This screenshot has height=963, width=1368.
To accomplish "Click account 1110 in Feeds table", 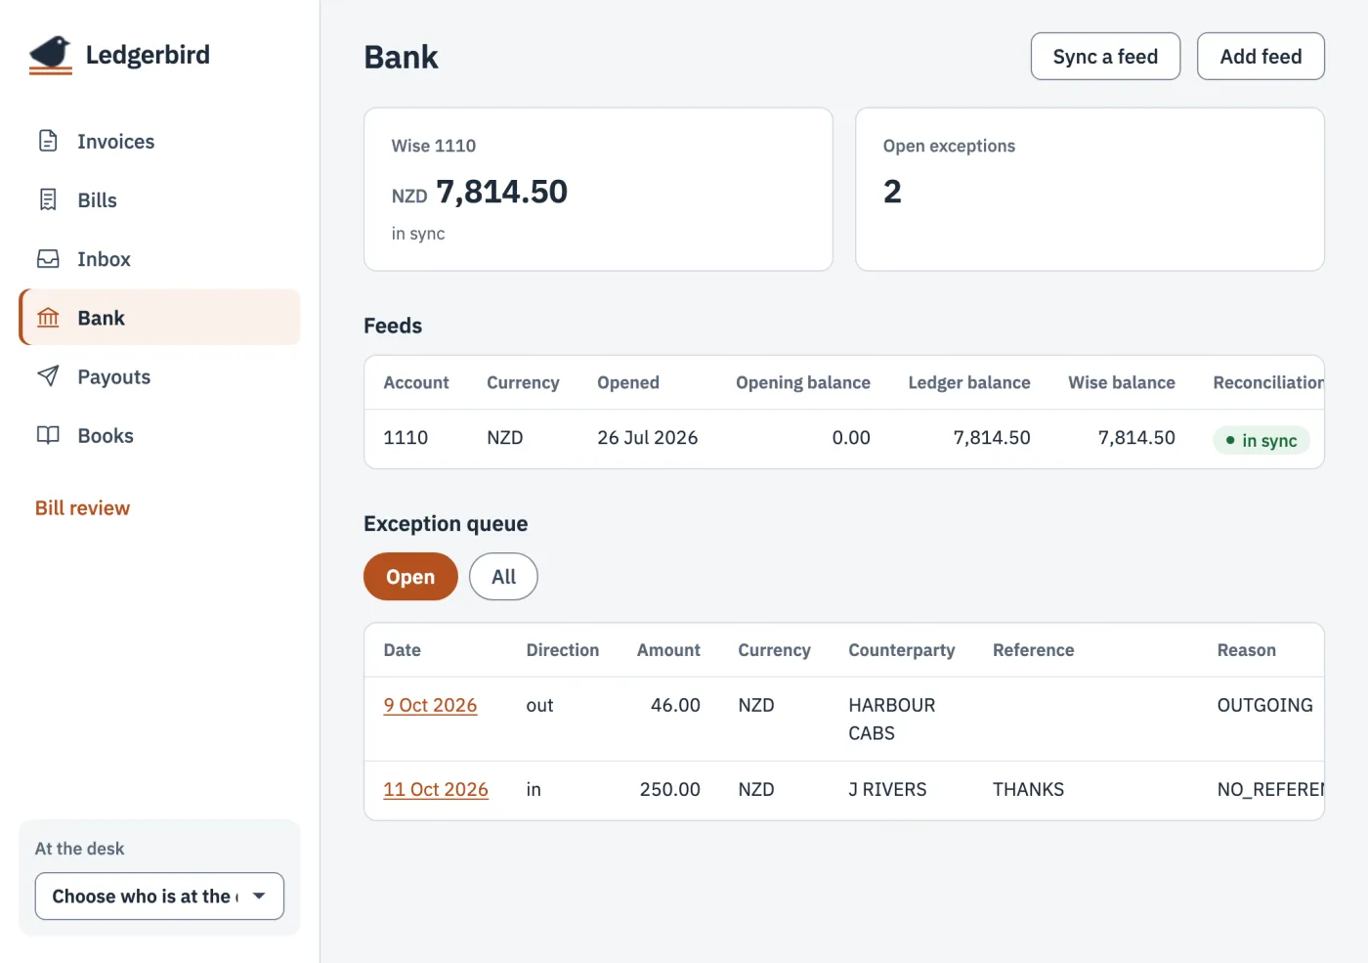I will click(x=406, y=438).
